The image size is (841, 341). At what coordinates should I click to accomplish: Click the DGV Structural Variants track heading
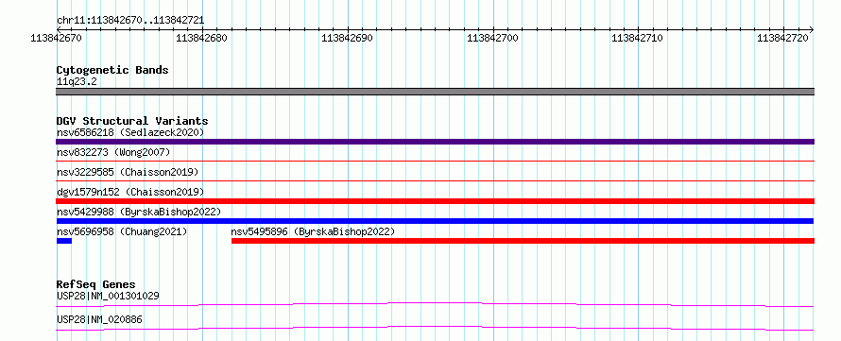pyautogui.click(x=132, y=121)
